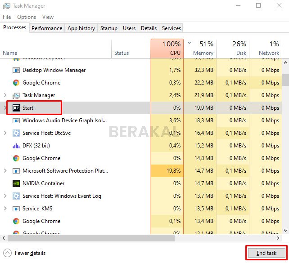This screenshot has width=289, height=263.
Task: Sort by the CPU column header
Action: click(x=167, y=49)
